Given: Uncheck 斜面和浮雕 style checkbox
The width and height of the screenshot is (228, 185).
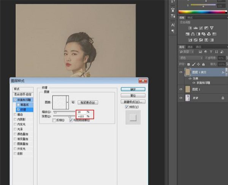Looking at the screenshot, I should point(15,100).
